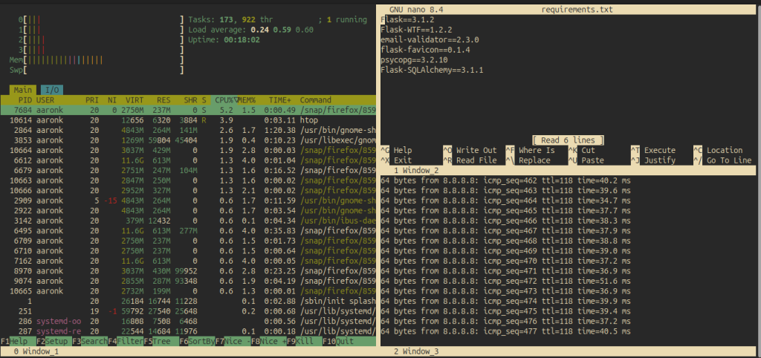The width and height of the screenshot is (761, 358).
Task: Click nano Help shortcut
Action: [x=397, y=150]
